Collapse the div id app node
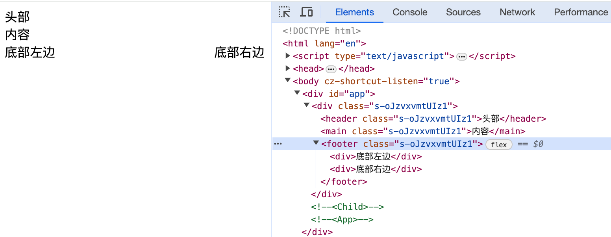This screenshot has height=237, width=611. click(x=297, y=93)
